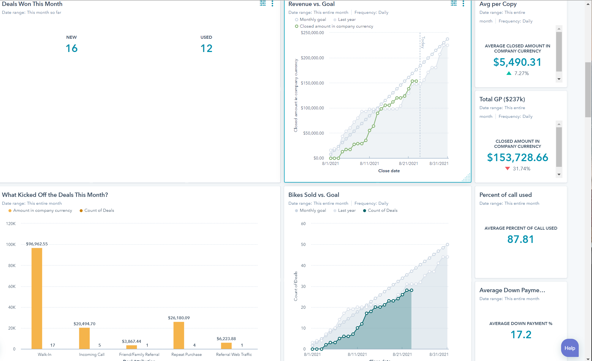Viewport: 592px width, 361px height.
Task: Toggle Count of Deals legend in Bikes Sold vs. Goal
Action: pos(380,210)
